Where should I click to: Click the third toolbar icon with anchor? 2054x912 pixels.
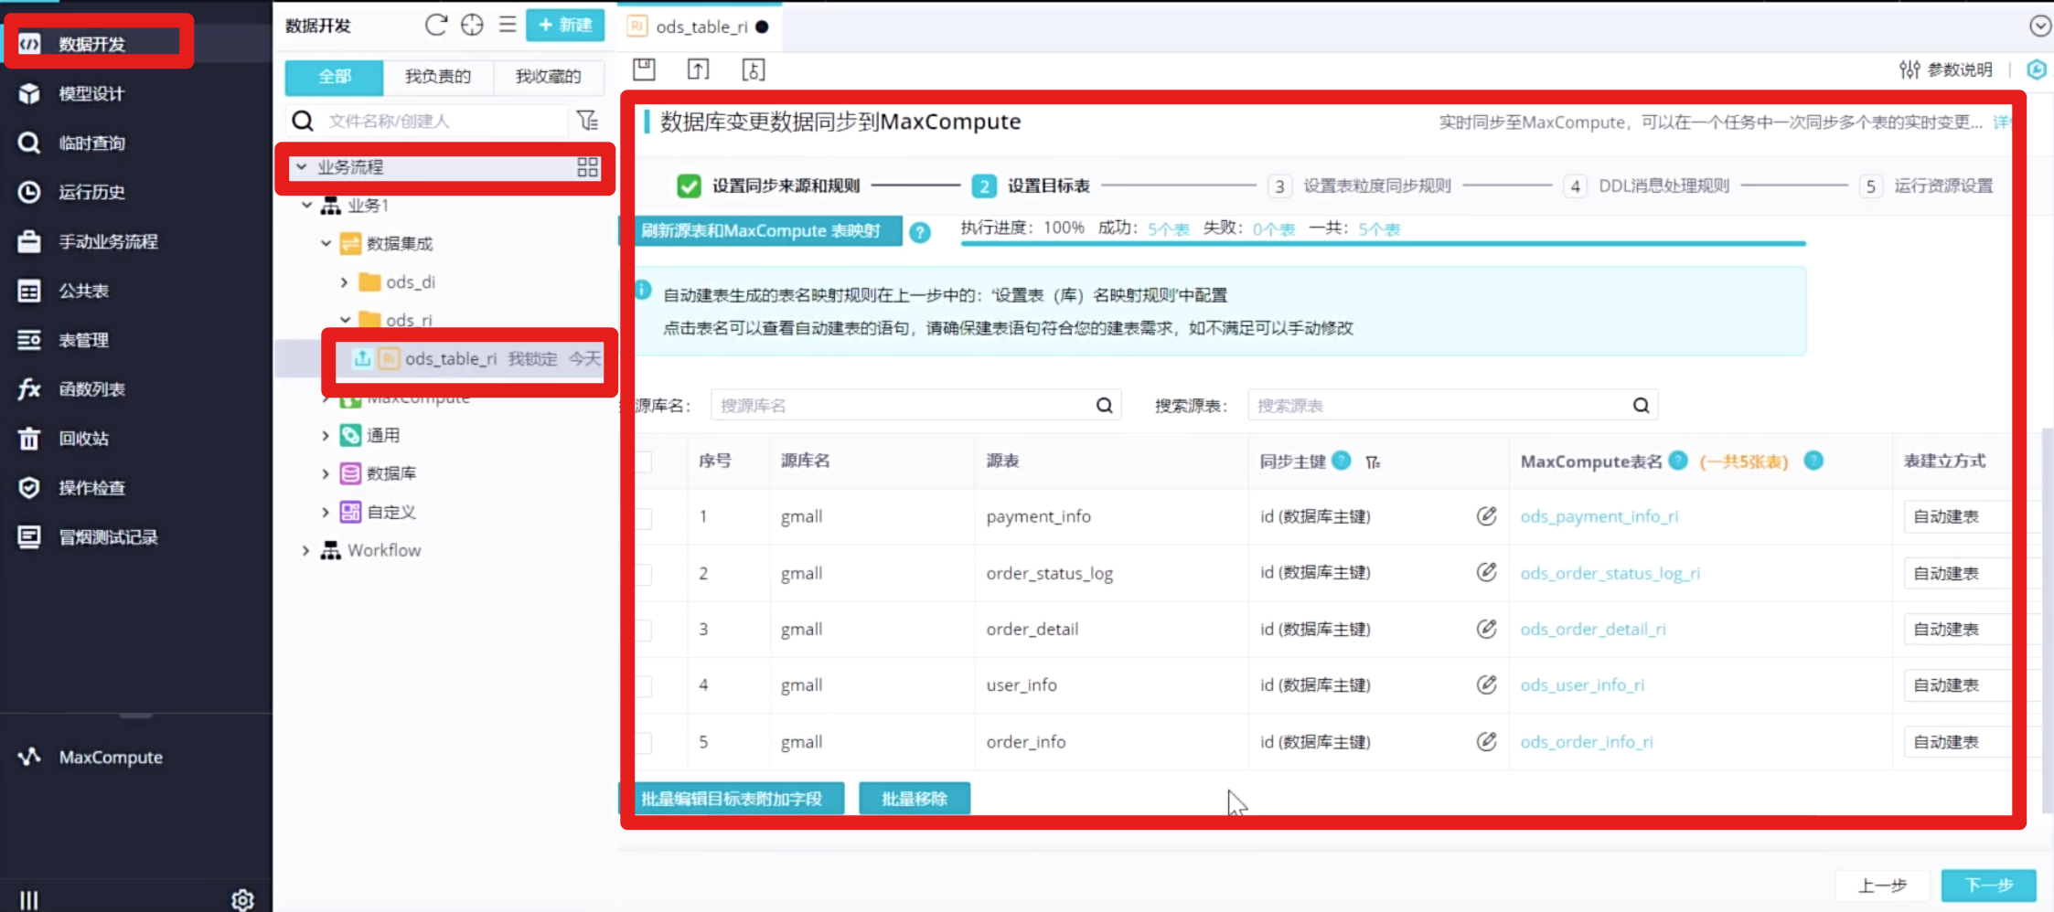tap(754, 69)
